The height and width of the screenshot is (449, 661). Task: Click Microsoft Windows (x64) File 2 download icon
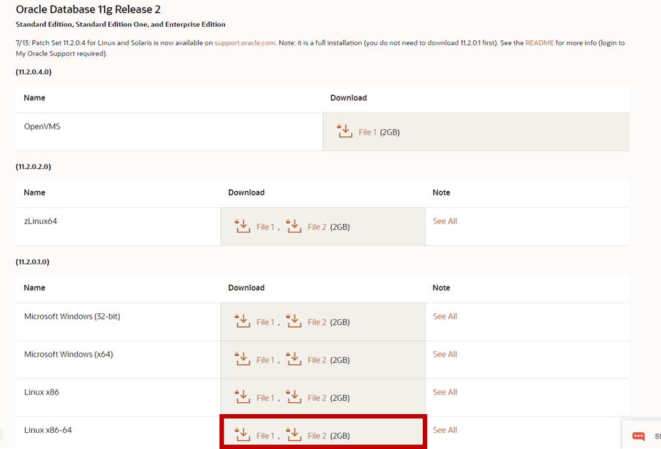coord(294,359)
